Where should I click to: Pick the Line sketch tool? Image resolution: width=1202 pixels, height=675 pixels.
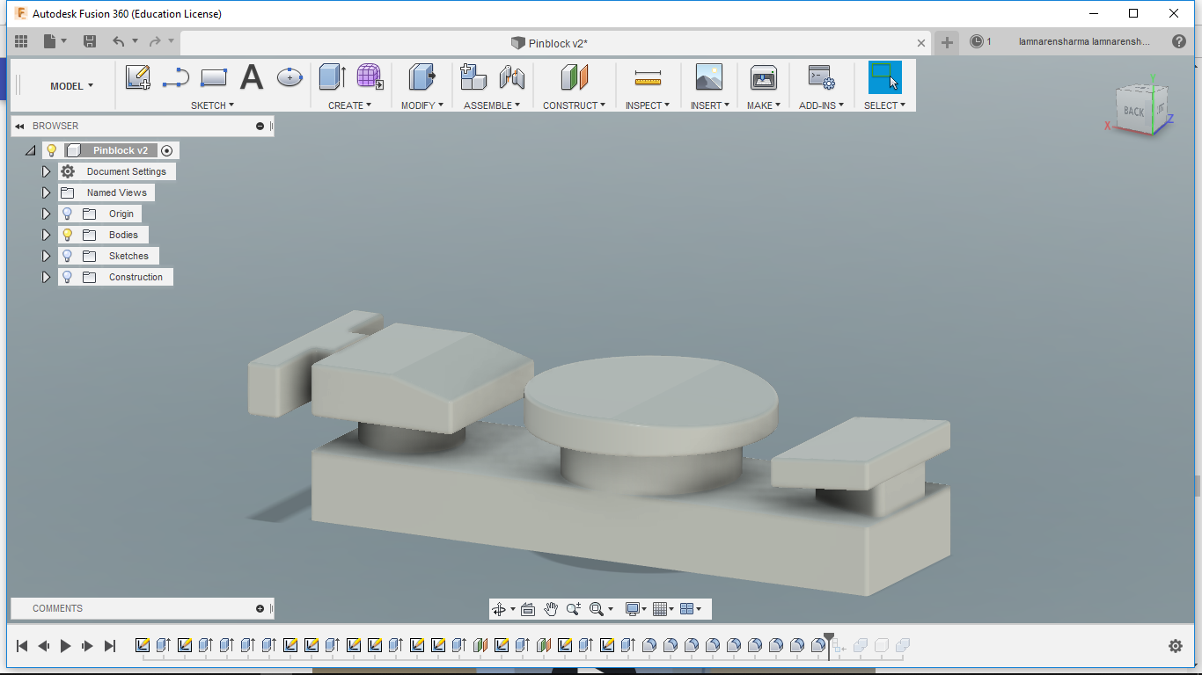click(x=176, y=78)
